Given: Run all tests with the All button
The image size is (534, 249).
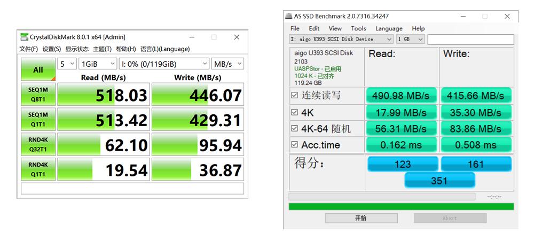Looking at the screenshot, I should 38,69.
